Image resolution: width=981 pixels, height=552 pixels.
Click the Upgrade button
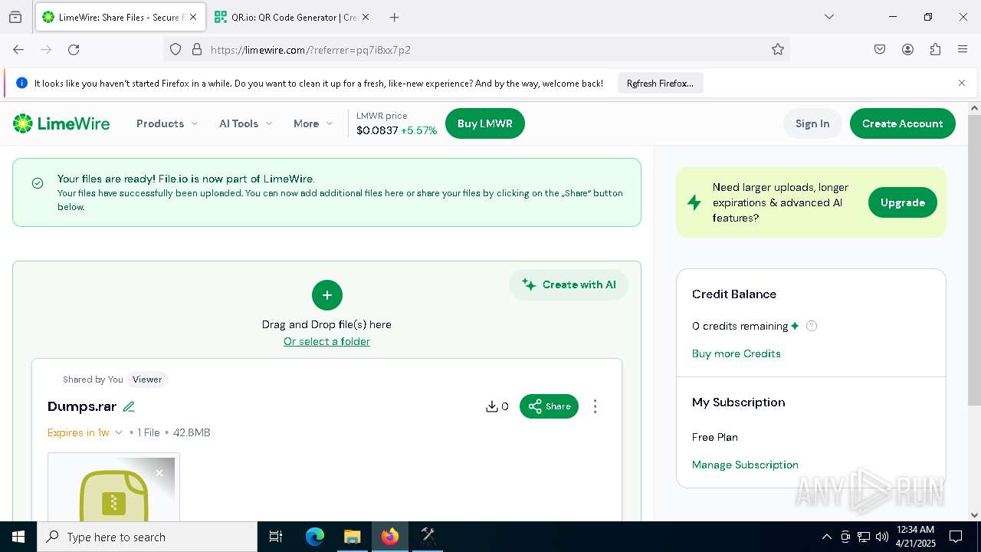[902, 202]
